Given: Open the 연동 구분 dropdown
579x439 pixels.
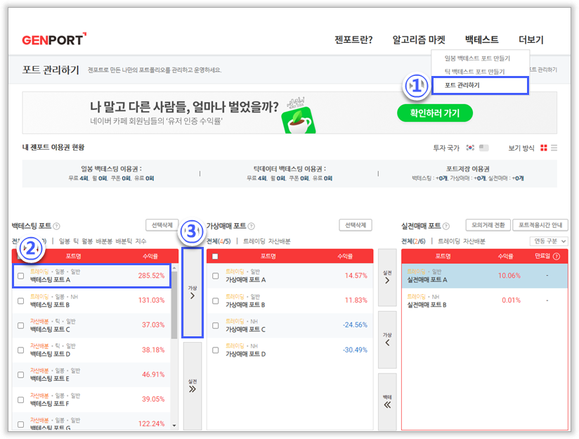Looking at the screenshot, I should click(x=549, y=241).
